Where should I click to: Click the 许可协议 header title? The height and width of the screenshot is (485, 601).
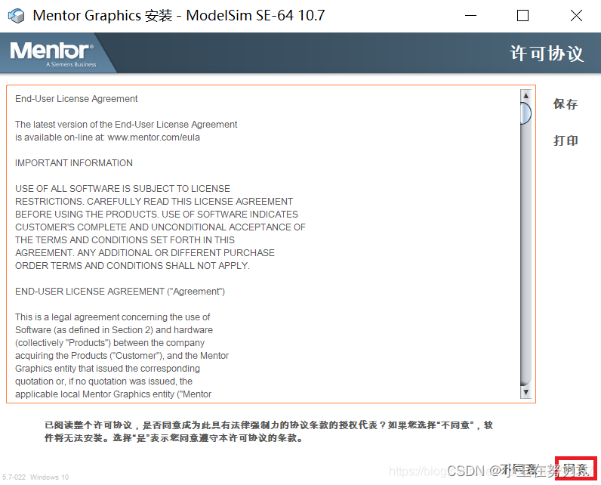pos(547,54)
